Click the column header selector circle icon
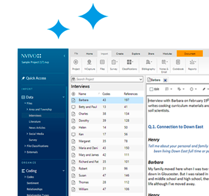 (x=73, y=94)
